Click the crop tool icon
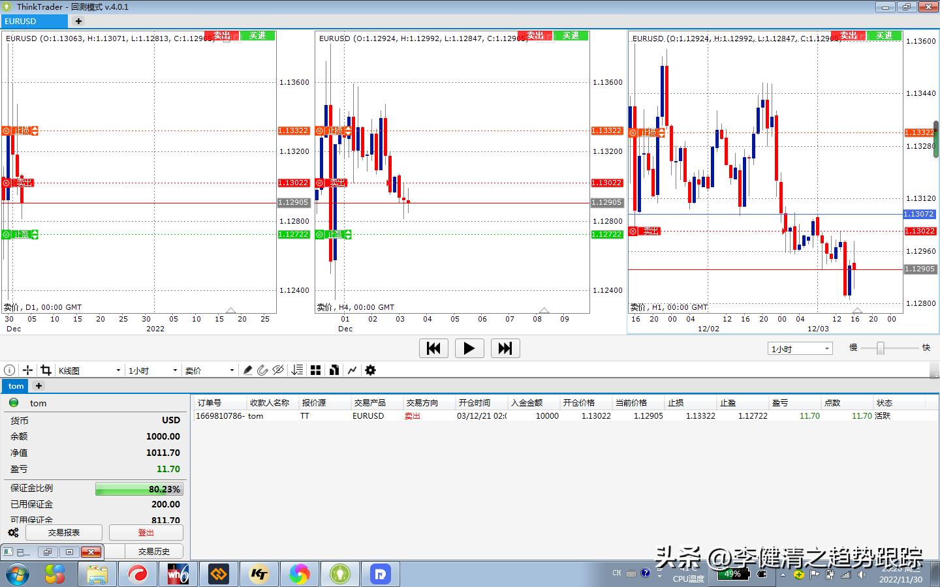The image size is (940, 587). [x=46, y=370]
